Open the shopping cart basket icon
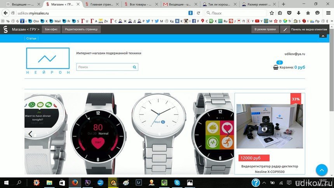The width and height of the screenshot is (334, 188). (276, 67)
